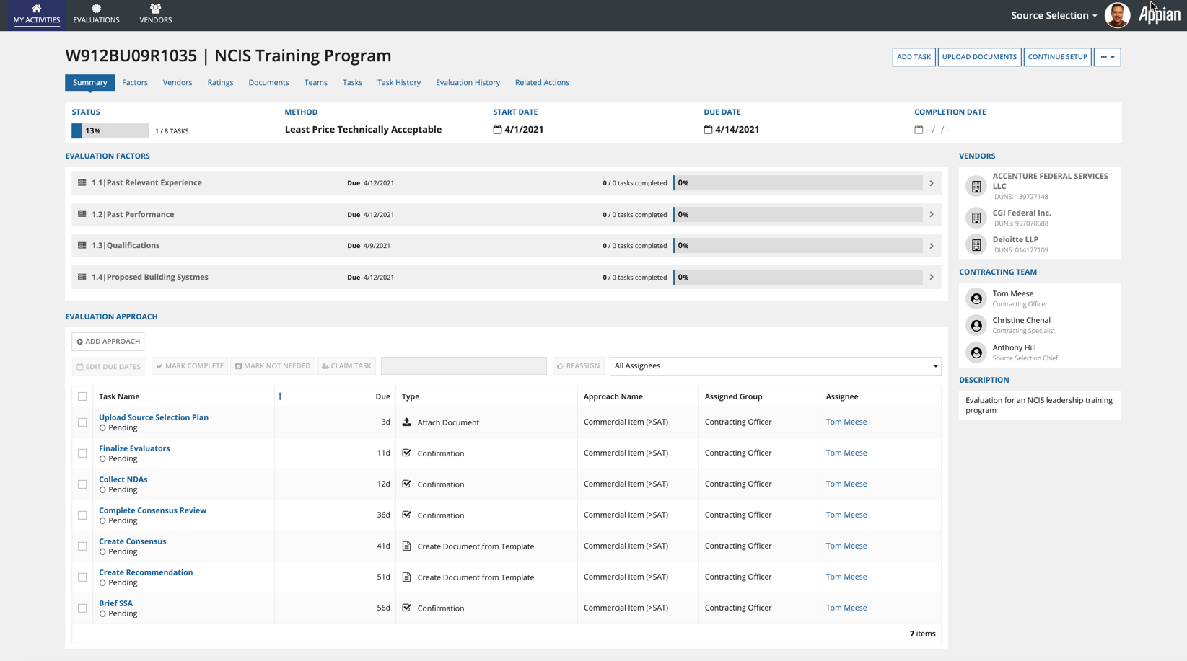Screen dimensions: 1187x661
Task: Click the Completion Date calendar icon
Action: click(x=919, y=130)
